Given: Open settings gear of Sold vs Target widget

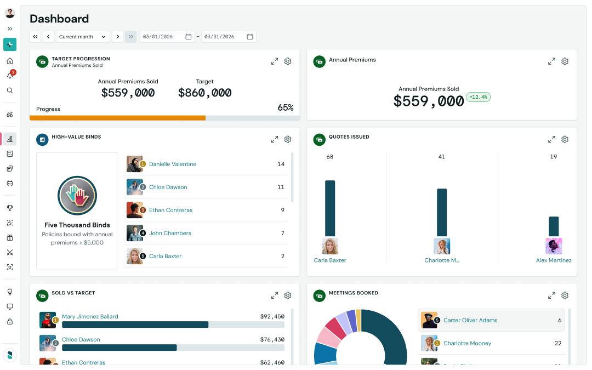Looking at the screenshot, I should coord(288,295).
